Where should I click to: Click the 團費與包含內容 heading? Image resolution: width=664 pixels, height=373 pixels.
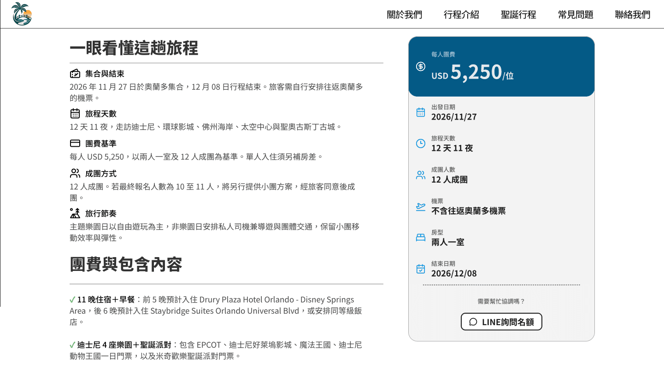[x=126, y=264]
